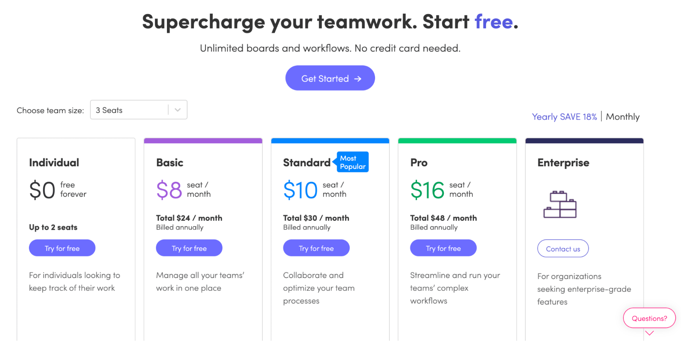Viewport: 681px width, 341px height.
Task: Switch billing to Monthly
Action: click(x=623, y=117)
